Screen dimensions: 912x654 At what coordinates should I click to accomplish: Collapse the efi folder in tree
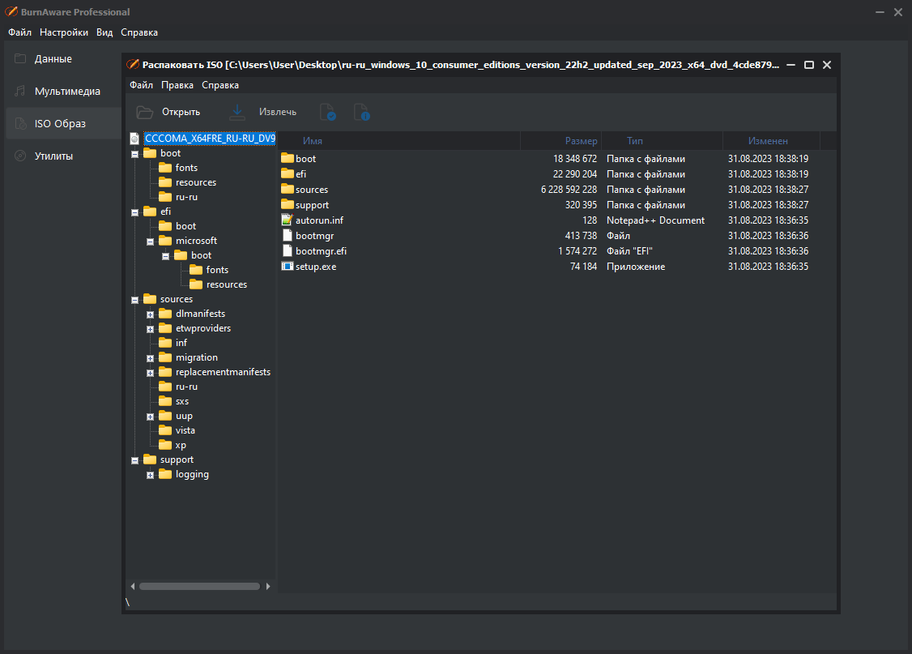pyautogui.click(x=135, y=212)
